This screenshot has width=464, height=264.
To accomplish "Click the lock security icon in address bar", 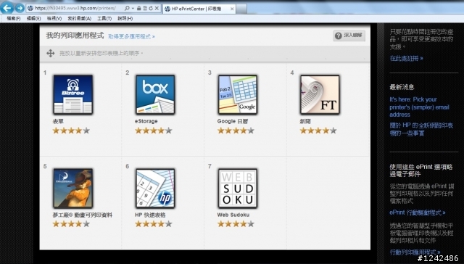I will tap(138, 8).
